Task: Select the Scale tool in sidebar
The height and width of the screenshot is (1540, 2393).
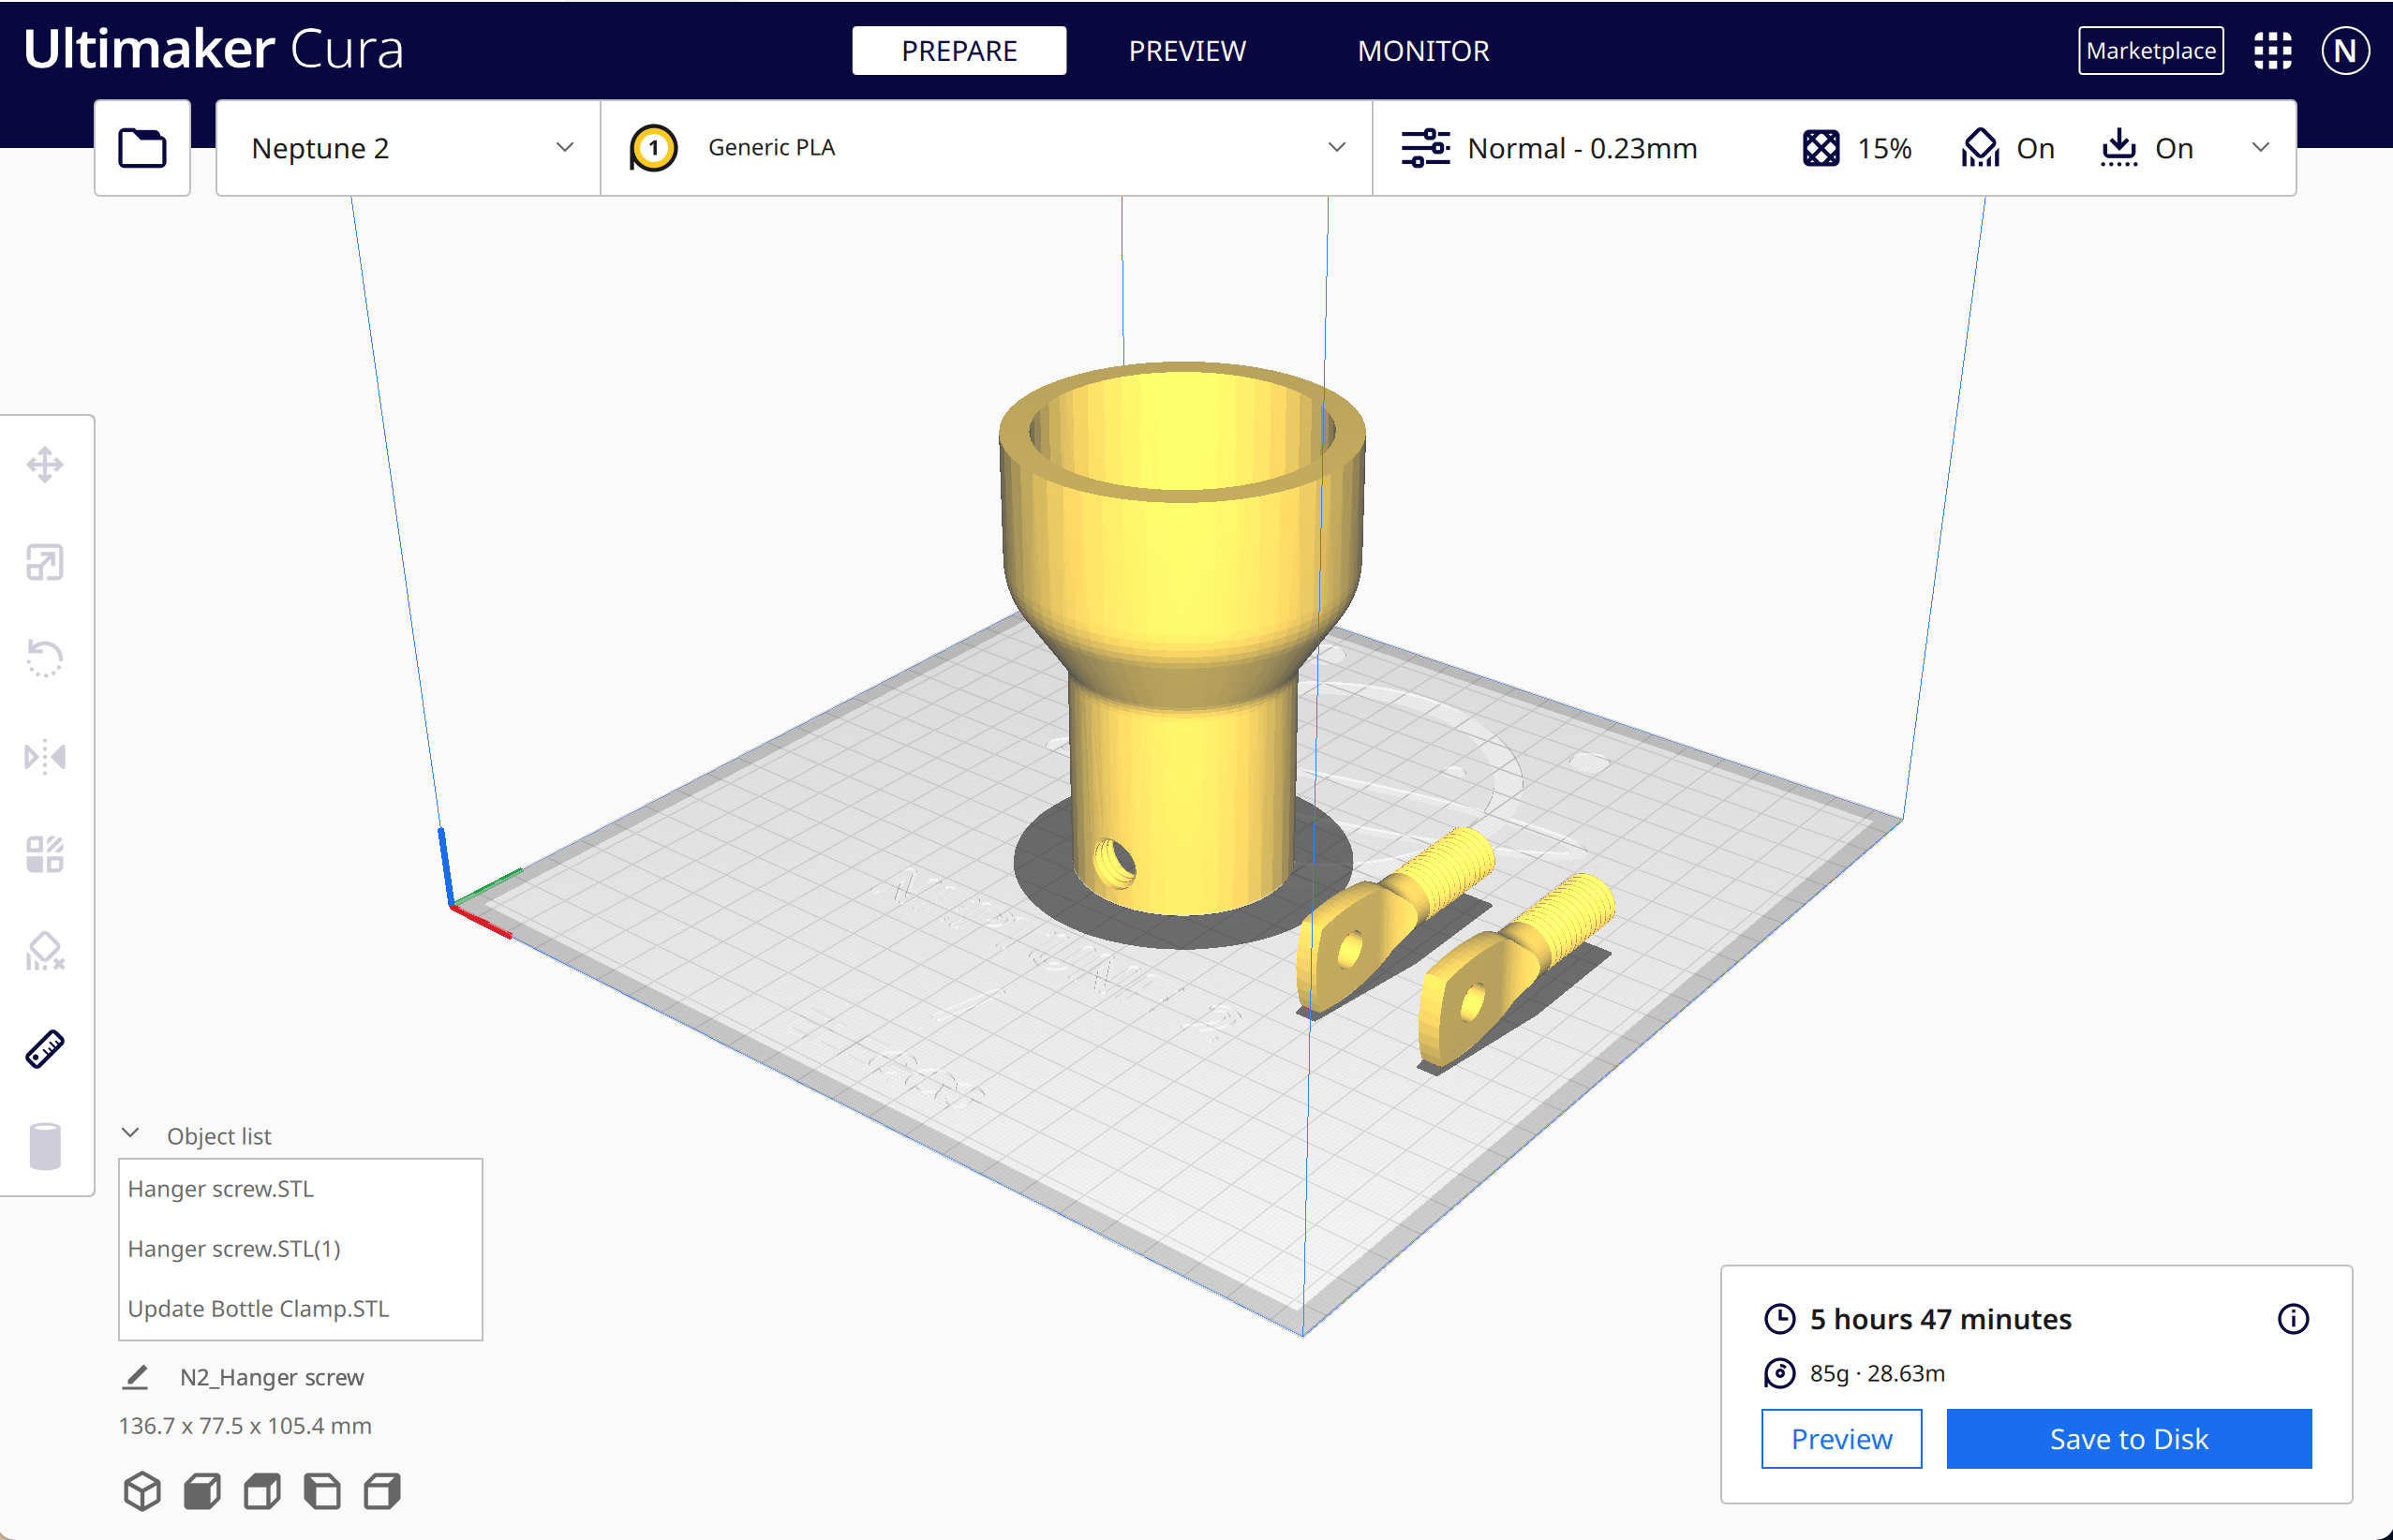Action: click(45, 562)
